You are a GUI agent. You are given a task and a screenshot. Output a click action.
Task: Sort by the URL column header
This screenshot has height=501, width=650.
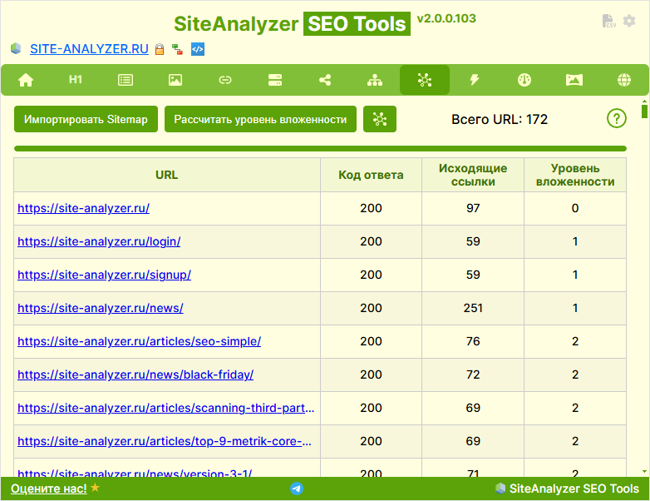166,175
